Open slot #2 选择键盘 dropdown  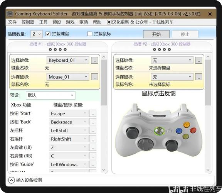pos(172,60)
